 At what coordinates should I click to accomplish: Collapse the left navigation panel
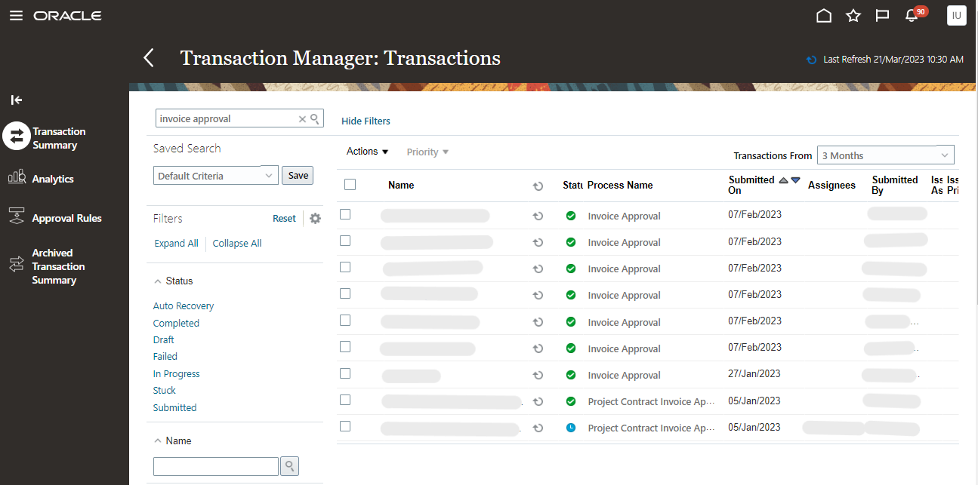pos(16,100)
